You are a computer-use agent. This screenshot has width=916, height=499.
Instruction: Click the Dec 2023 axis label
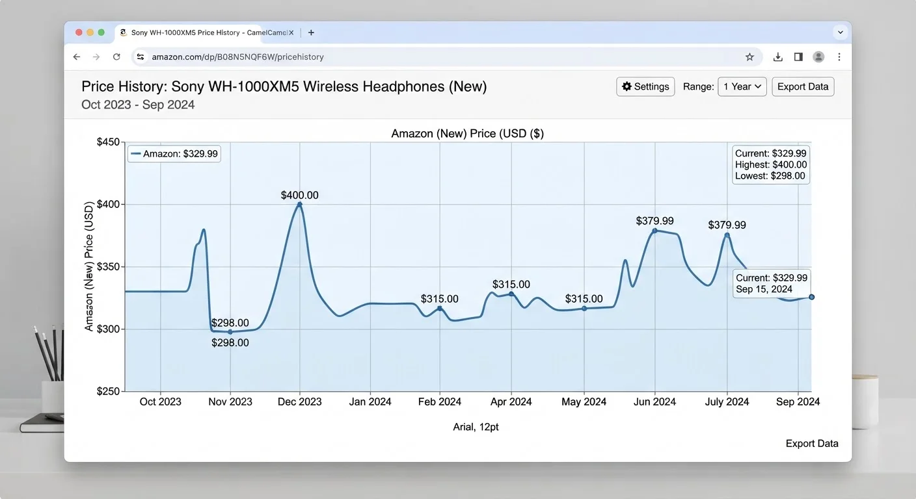[299, 402]
